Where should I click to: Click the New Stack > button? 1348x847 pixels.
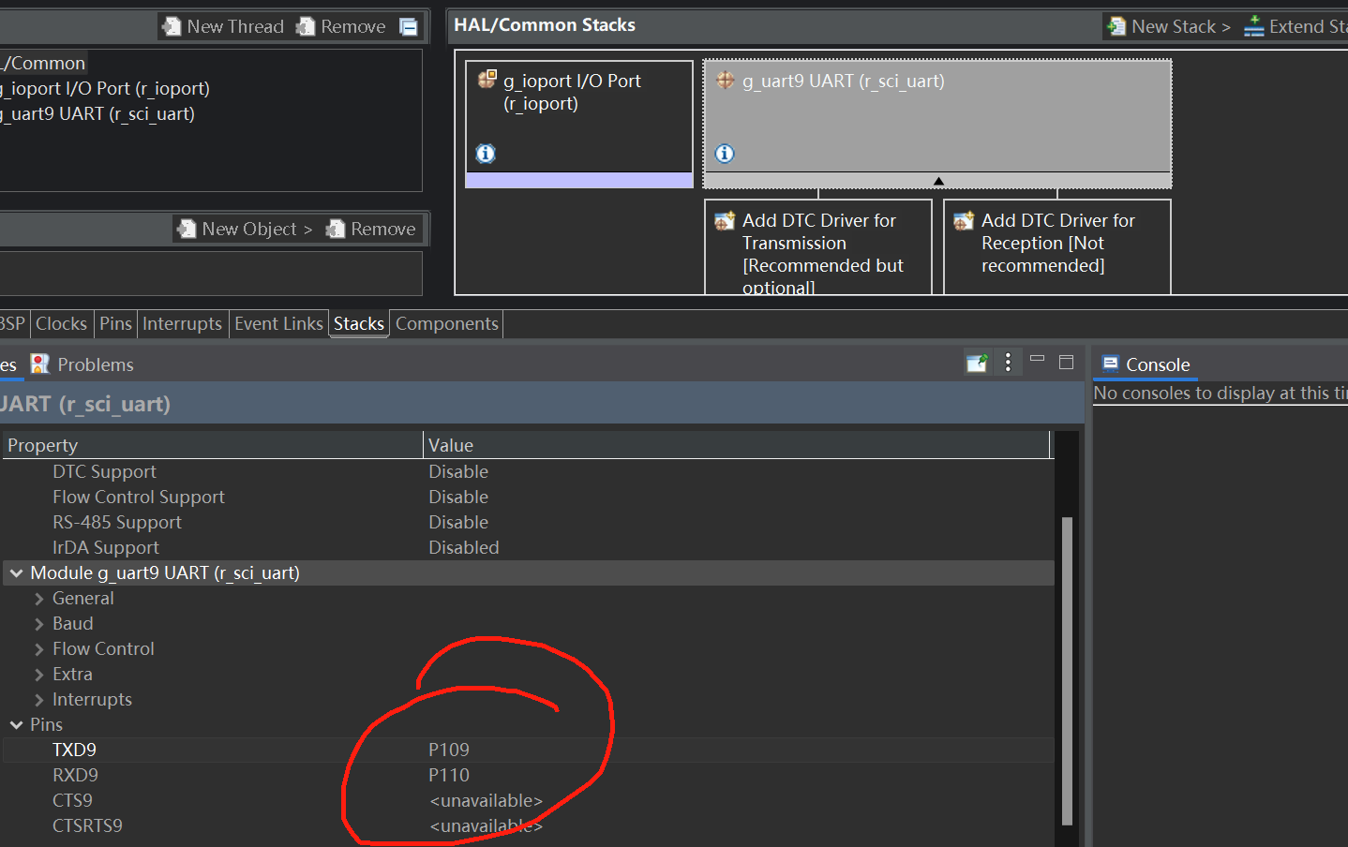(x=1169, y=26)
